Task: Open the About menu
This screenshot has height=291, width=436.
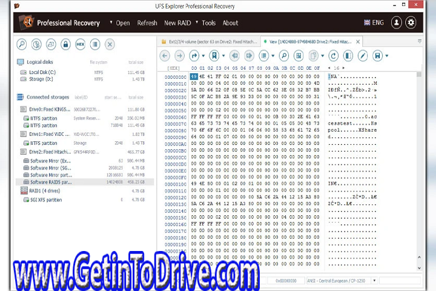Action: (230, 23)
